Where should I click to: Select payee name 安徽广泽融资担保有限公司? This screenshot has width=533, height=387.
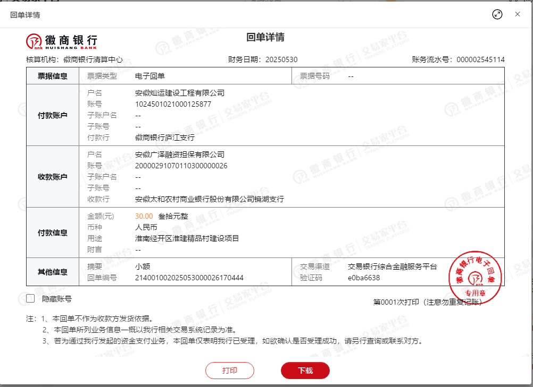pyautogui.click(x=180, y=154)
